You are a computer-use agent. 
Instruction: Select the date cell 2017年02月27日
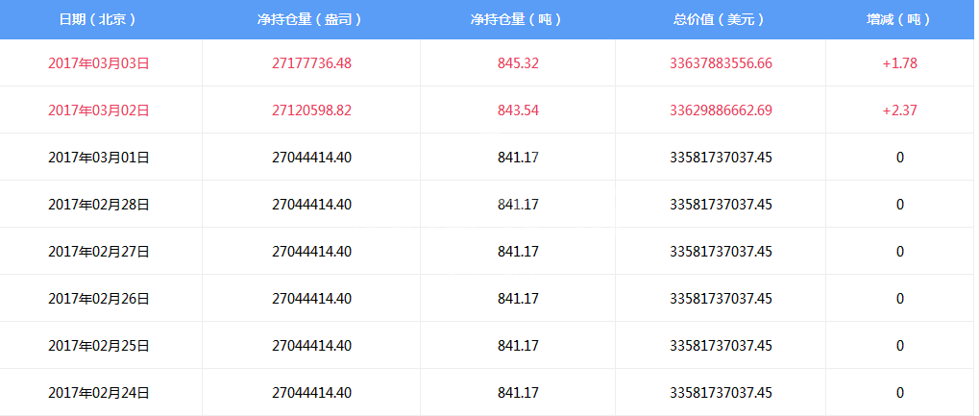point(99,252)
